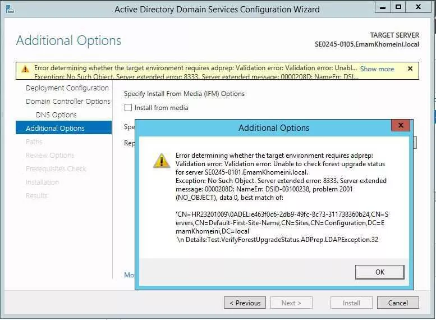Viewport: 436px width, 320px height.
Task: Select the Installation step
Action: coord(42,182)
